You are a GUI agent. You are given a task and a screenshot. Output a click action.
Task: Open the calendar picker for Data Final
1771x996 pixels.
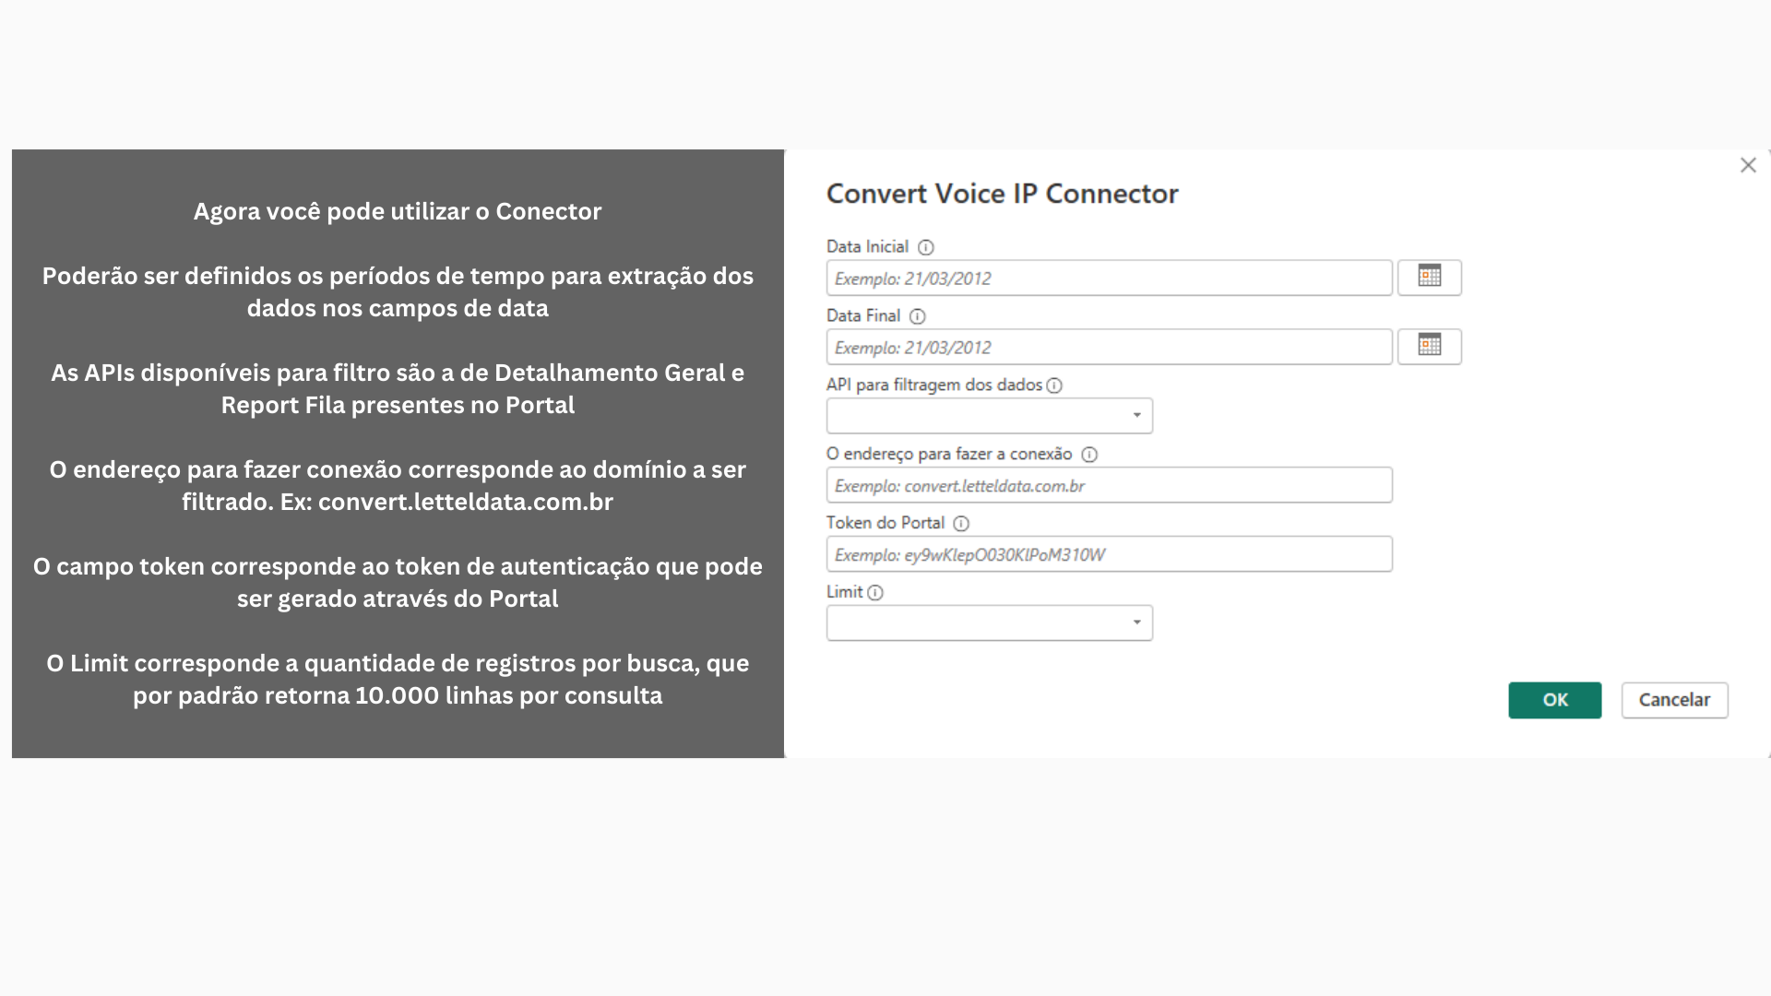1429,347
